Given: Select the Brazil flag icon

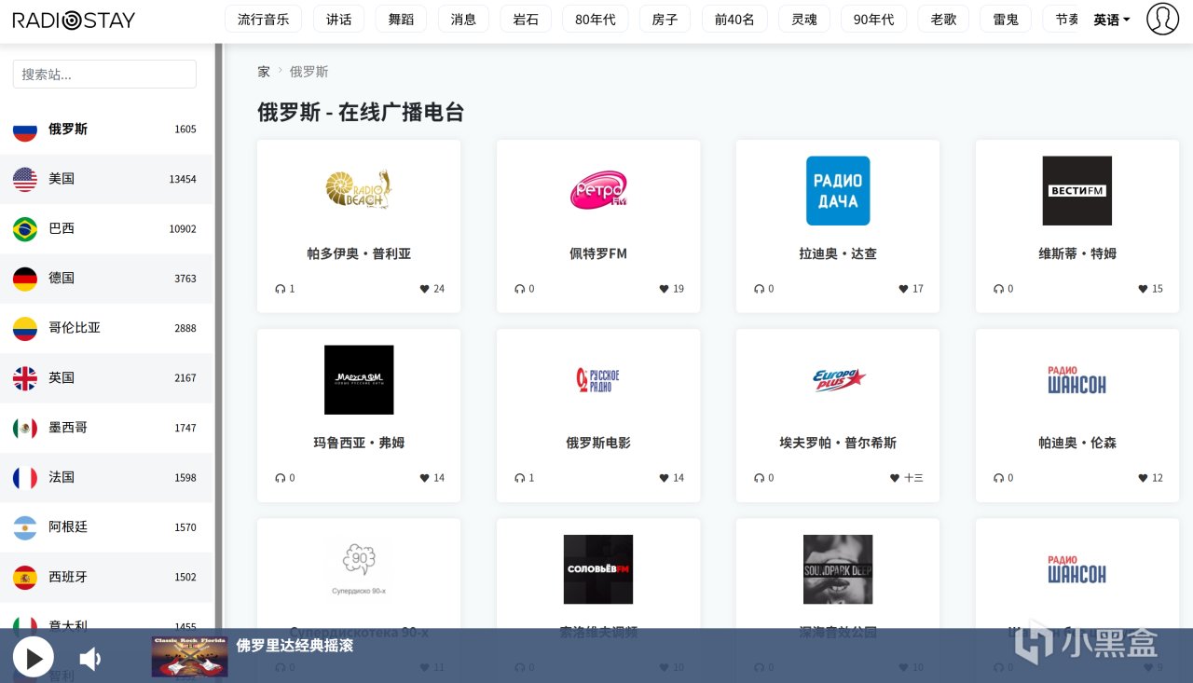Looking at the screenshot, I should coord(25,228).
